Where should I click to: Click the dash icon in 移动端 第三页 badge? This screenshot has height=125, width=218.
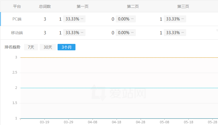click(183, 33)
